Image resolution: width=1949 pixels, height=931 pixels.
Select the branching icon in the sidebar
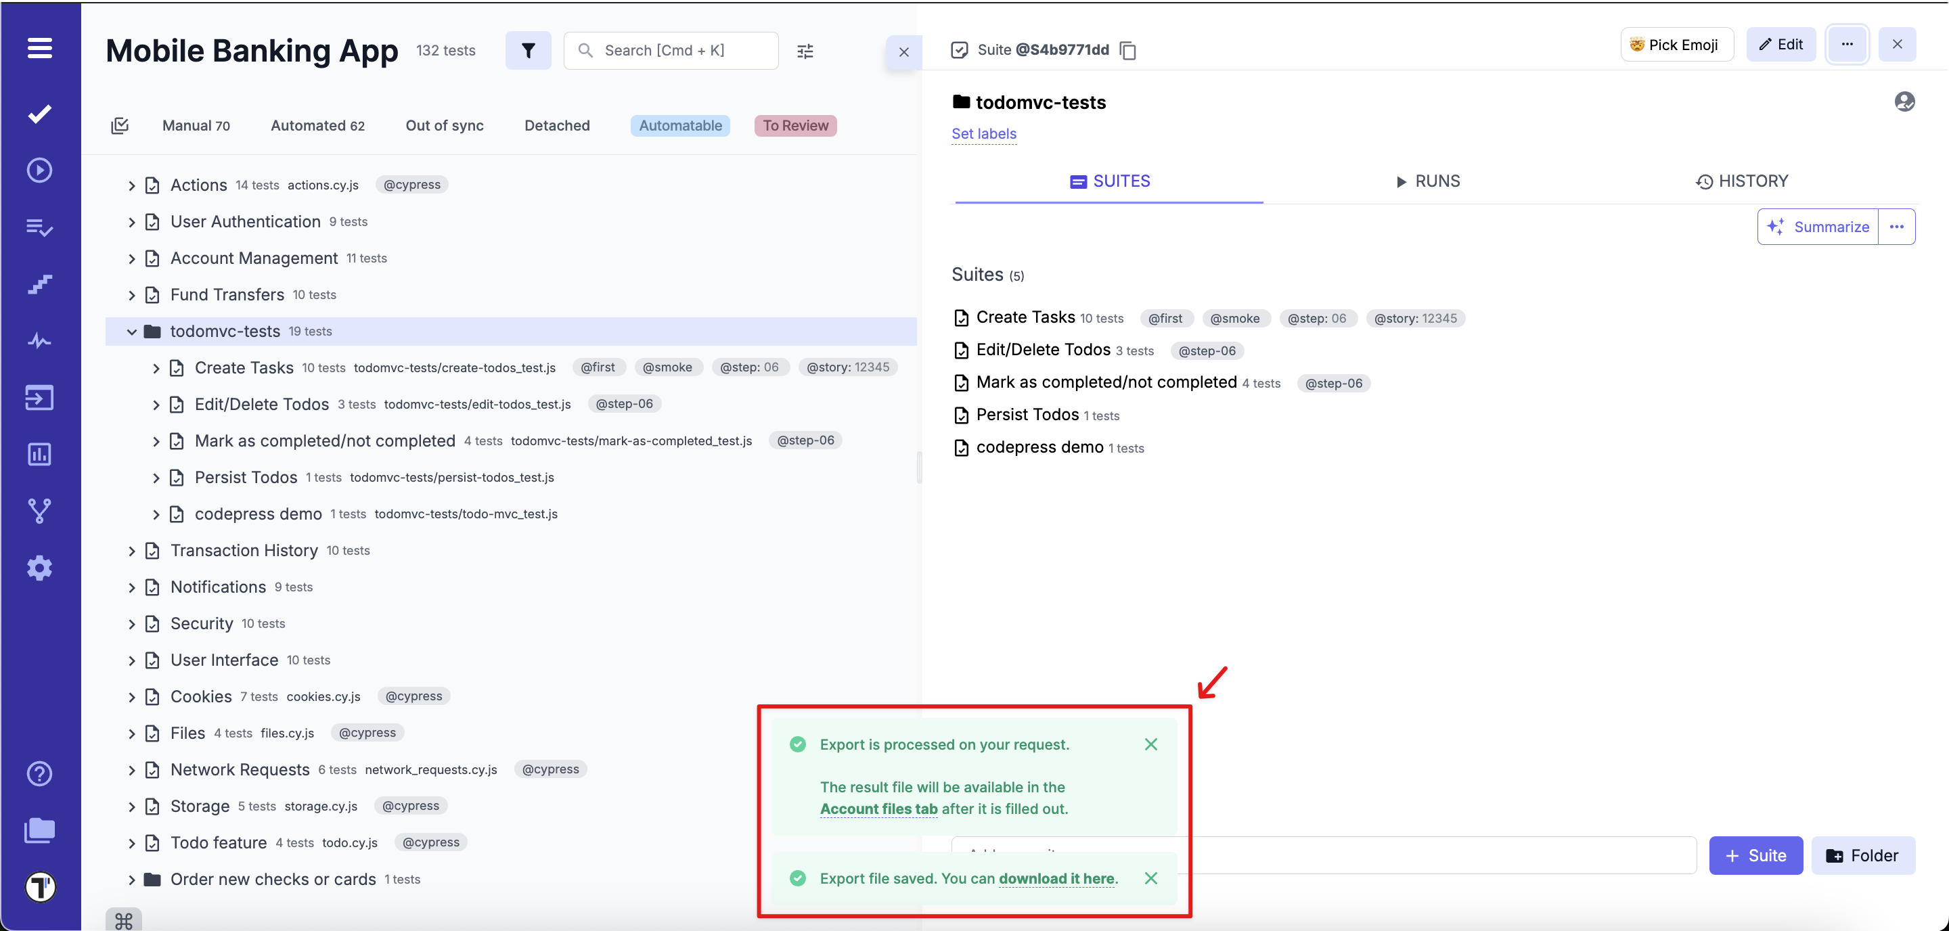click(39, 511)
